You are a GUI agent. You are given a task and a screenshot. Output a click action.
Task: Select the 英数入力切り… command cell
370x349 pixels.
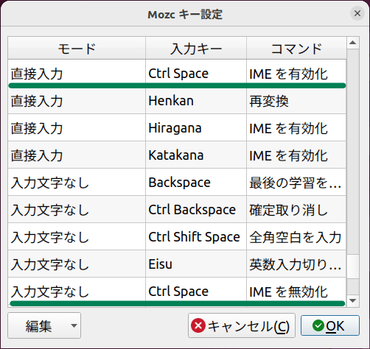click(x=296, y=264)
